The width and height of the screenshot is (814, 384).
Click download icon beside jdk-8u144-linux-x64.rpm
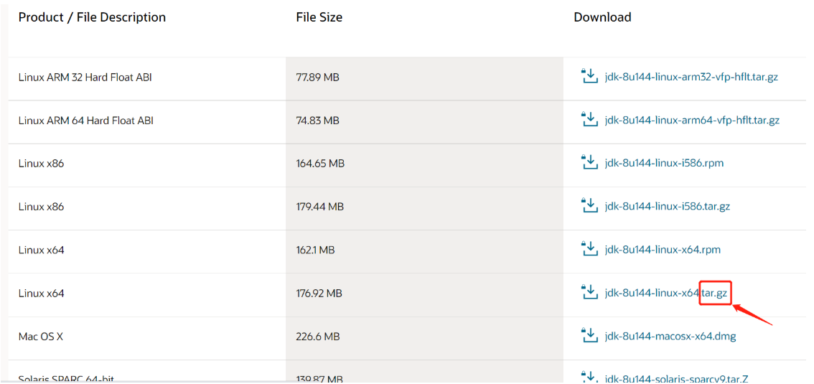click(589, 248)
